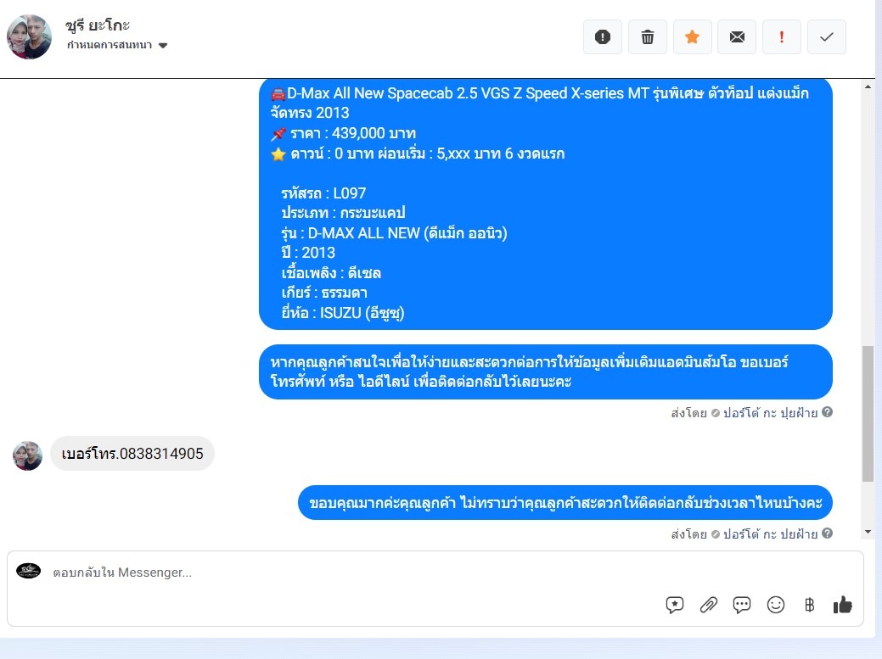
Task: Mark conversation unread with envelope icon
Action: coord(737,37)
